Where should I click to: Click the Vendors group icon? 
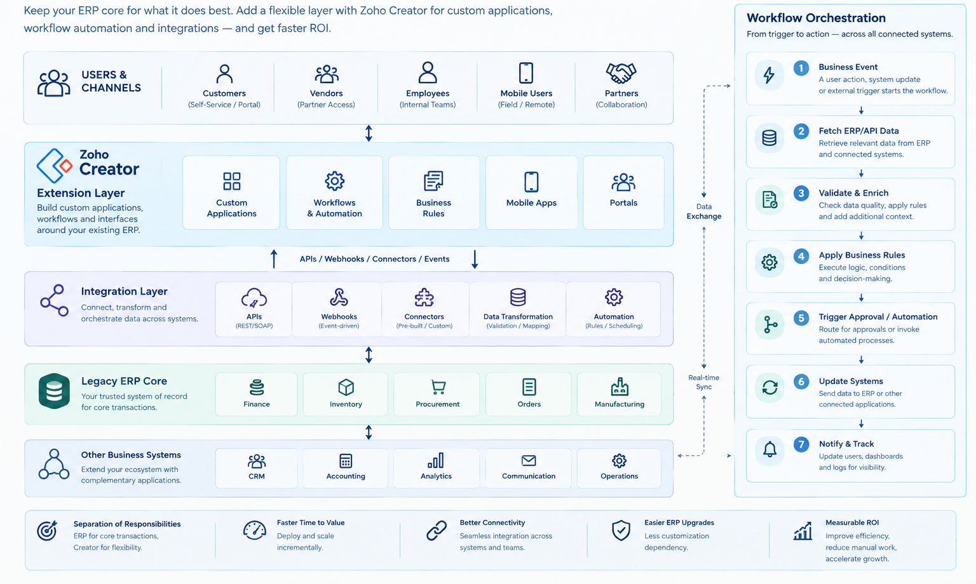tap(327, 74)
